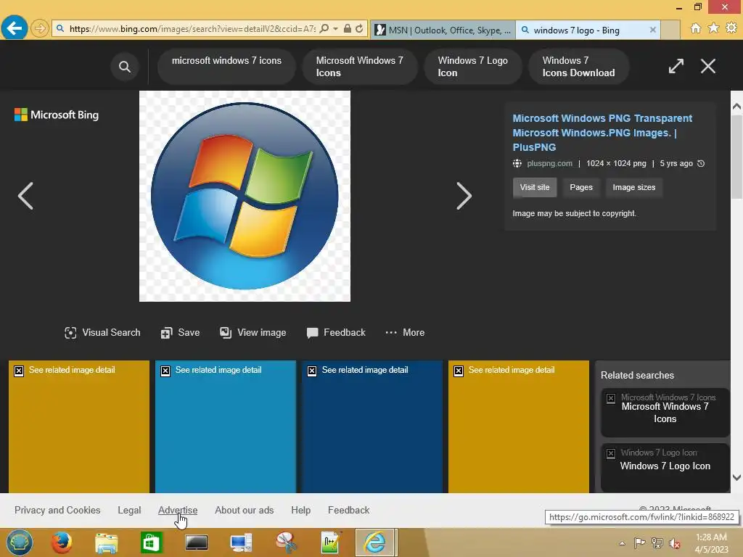Screen dimensions: 743x557
Task: Click the muted volume tray icon
Action: (674, 542)
